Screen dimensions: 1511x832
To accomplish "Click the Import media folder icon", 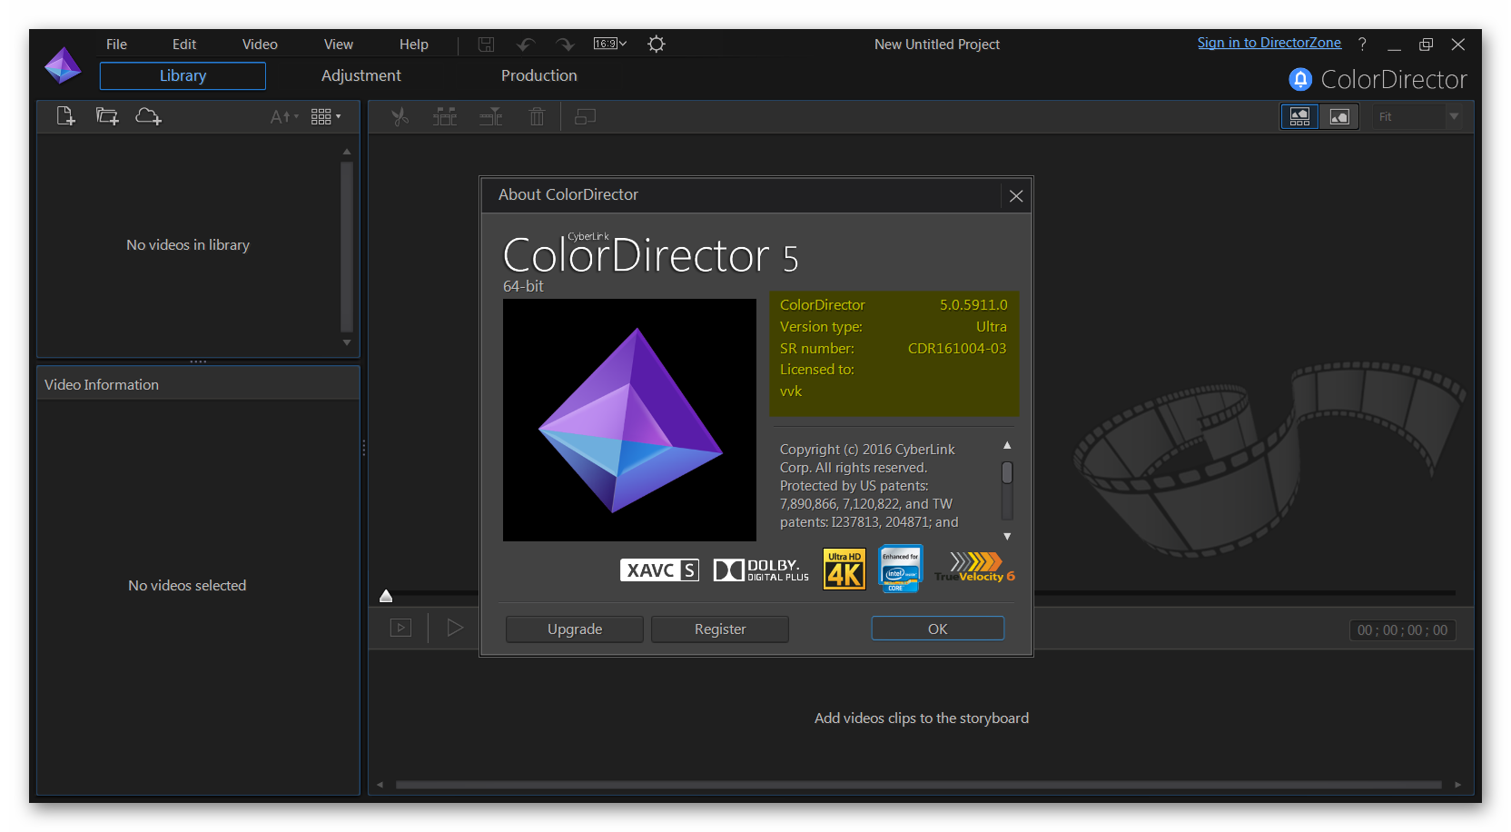I will (x=107, y=116).
